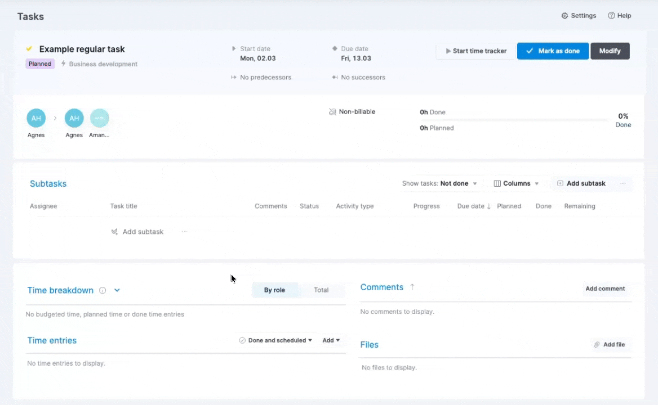Click the paperclip icon in Add file

point(597,344)
